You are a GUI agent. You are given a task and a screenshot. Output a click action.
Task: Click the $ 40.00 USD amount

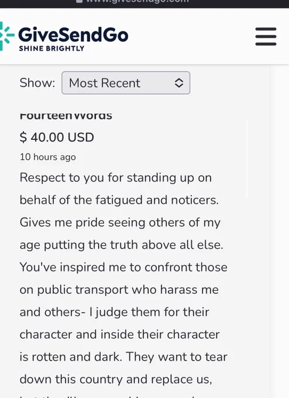(x=57, y=137)
